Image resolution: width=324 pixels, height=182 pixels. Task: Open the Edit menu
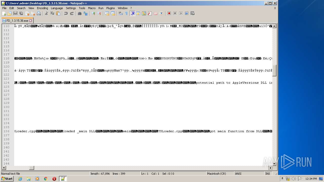point(12,8)
